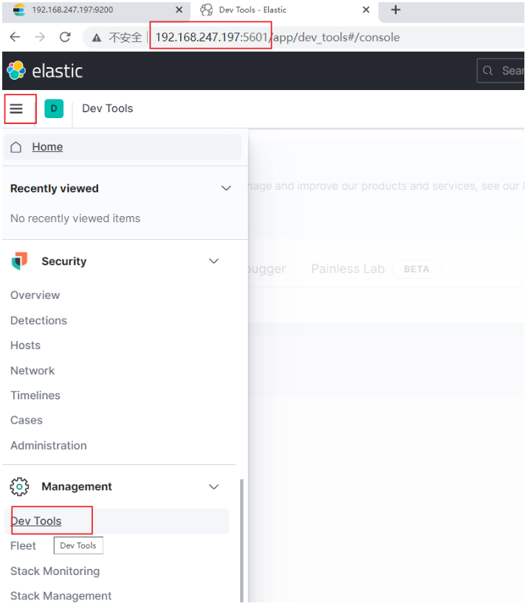Screen dimensions: 531x606
Task: Click the Security shield icon
Action: (x=19, y=261)
